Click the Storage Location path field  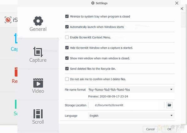(x=126, y=105)
